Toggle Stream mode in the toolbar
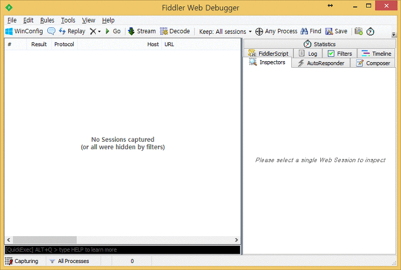 click(142, 31)
